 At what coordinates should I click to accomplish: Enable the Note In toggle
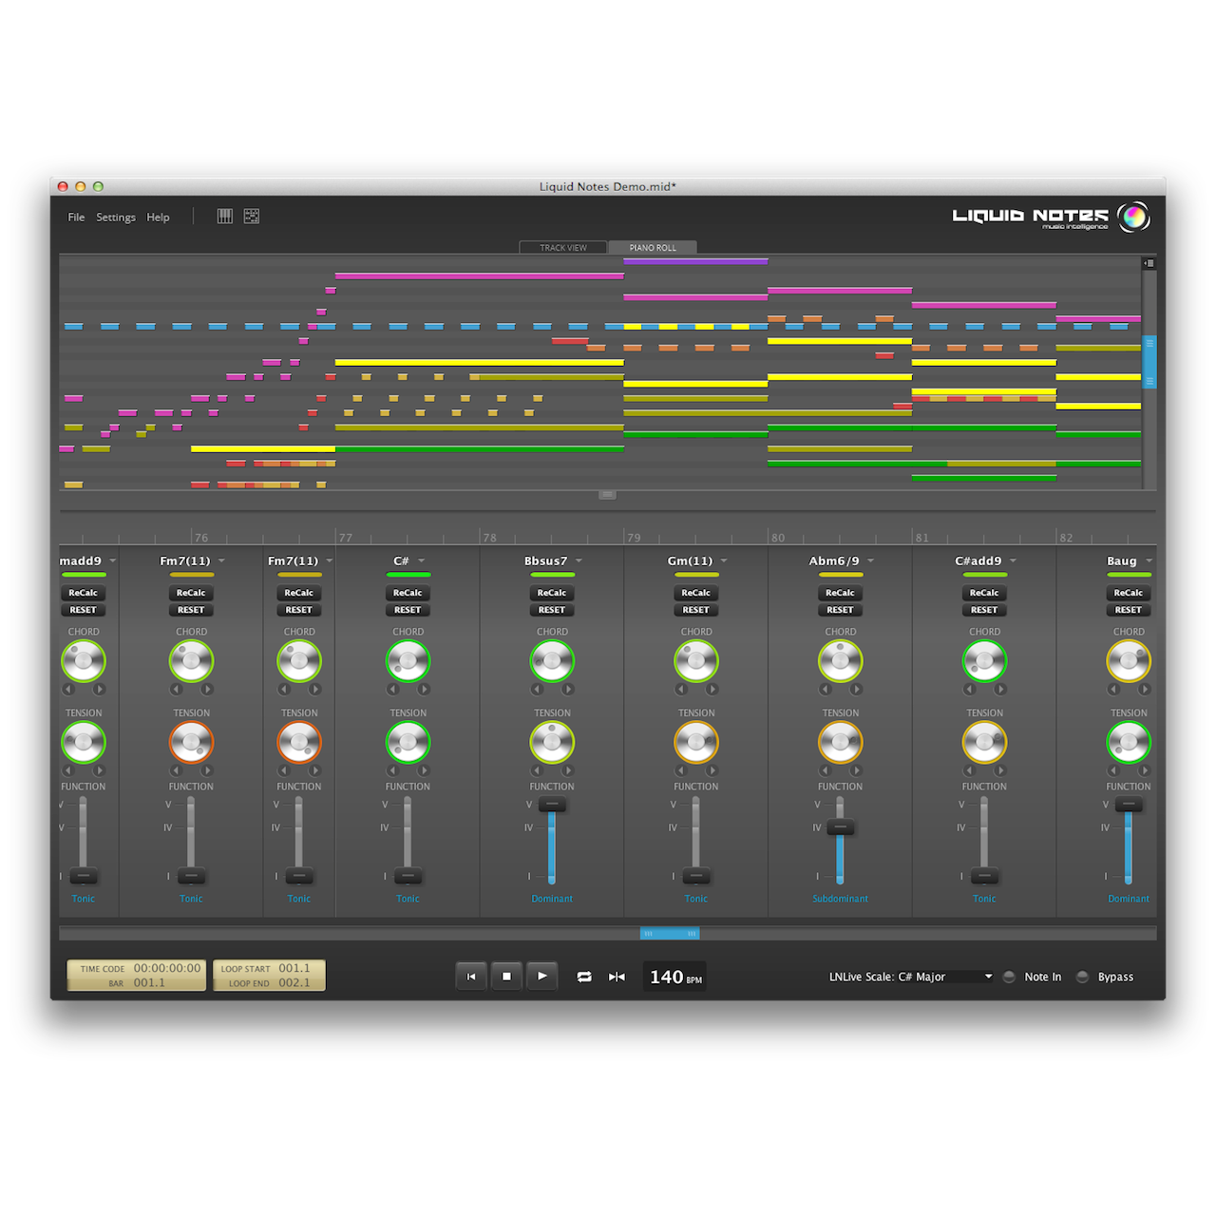(1008, 977)
